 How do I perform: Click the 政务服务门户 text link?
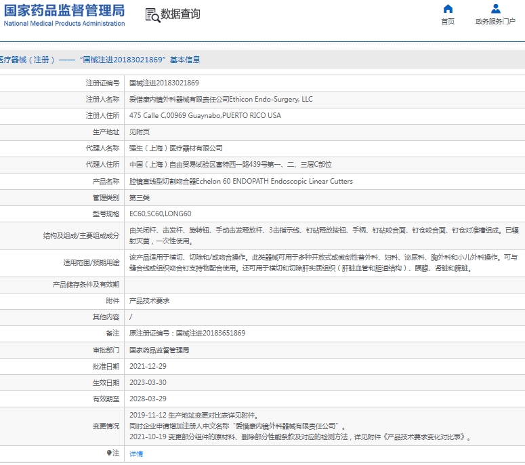(x=496, y=22)
